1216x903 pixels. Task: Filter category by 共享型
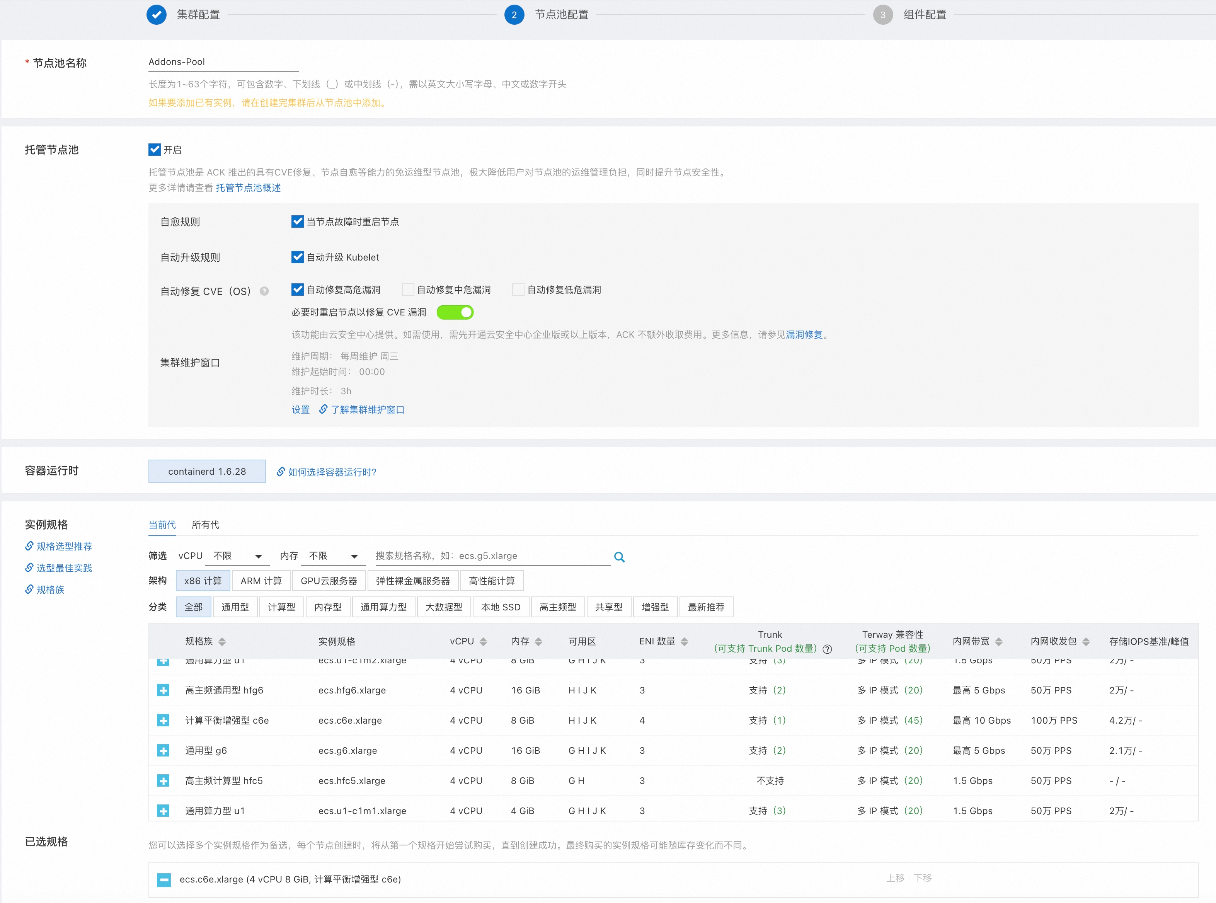pyautogui.click(x=609, y=607)
